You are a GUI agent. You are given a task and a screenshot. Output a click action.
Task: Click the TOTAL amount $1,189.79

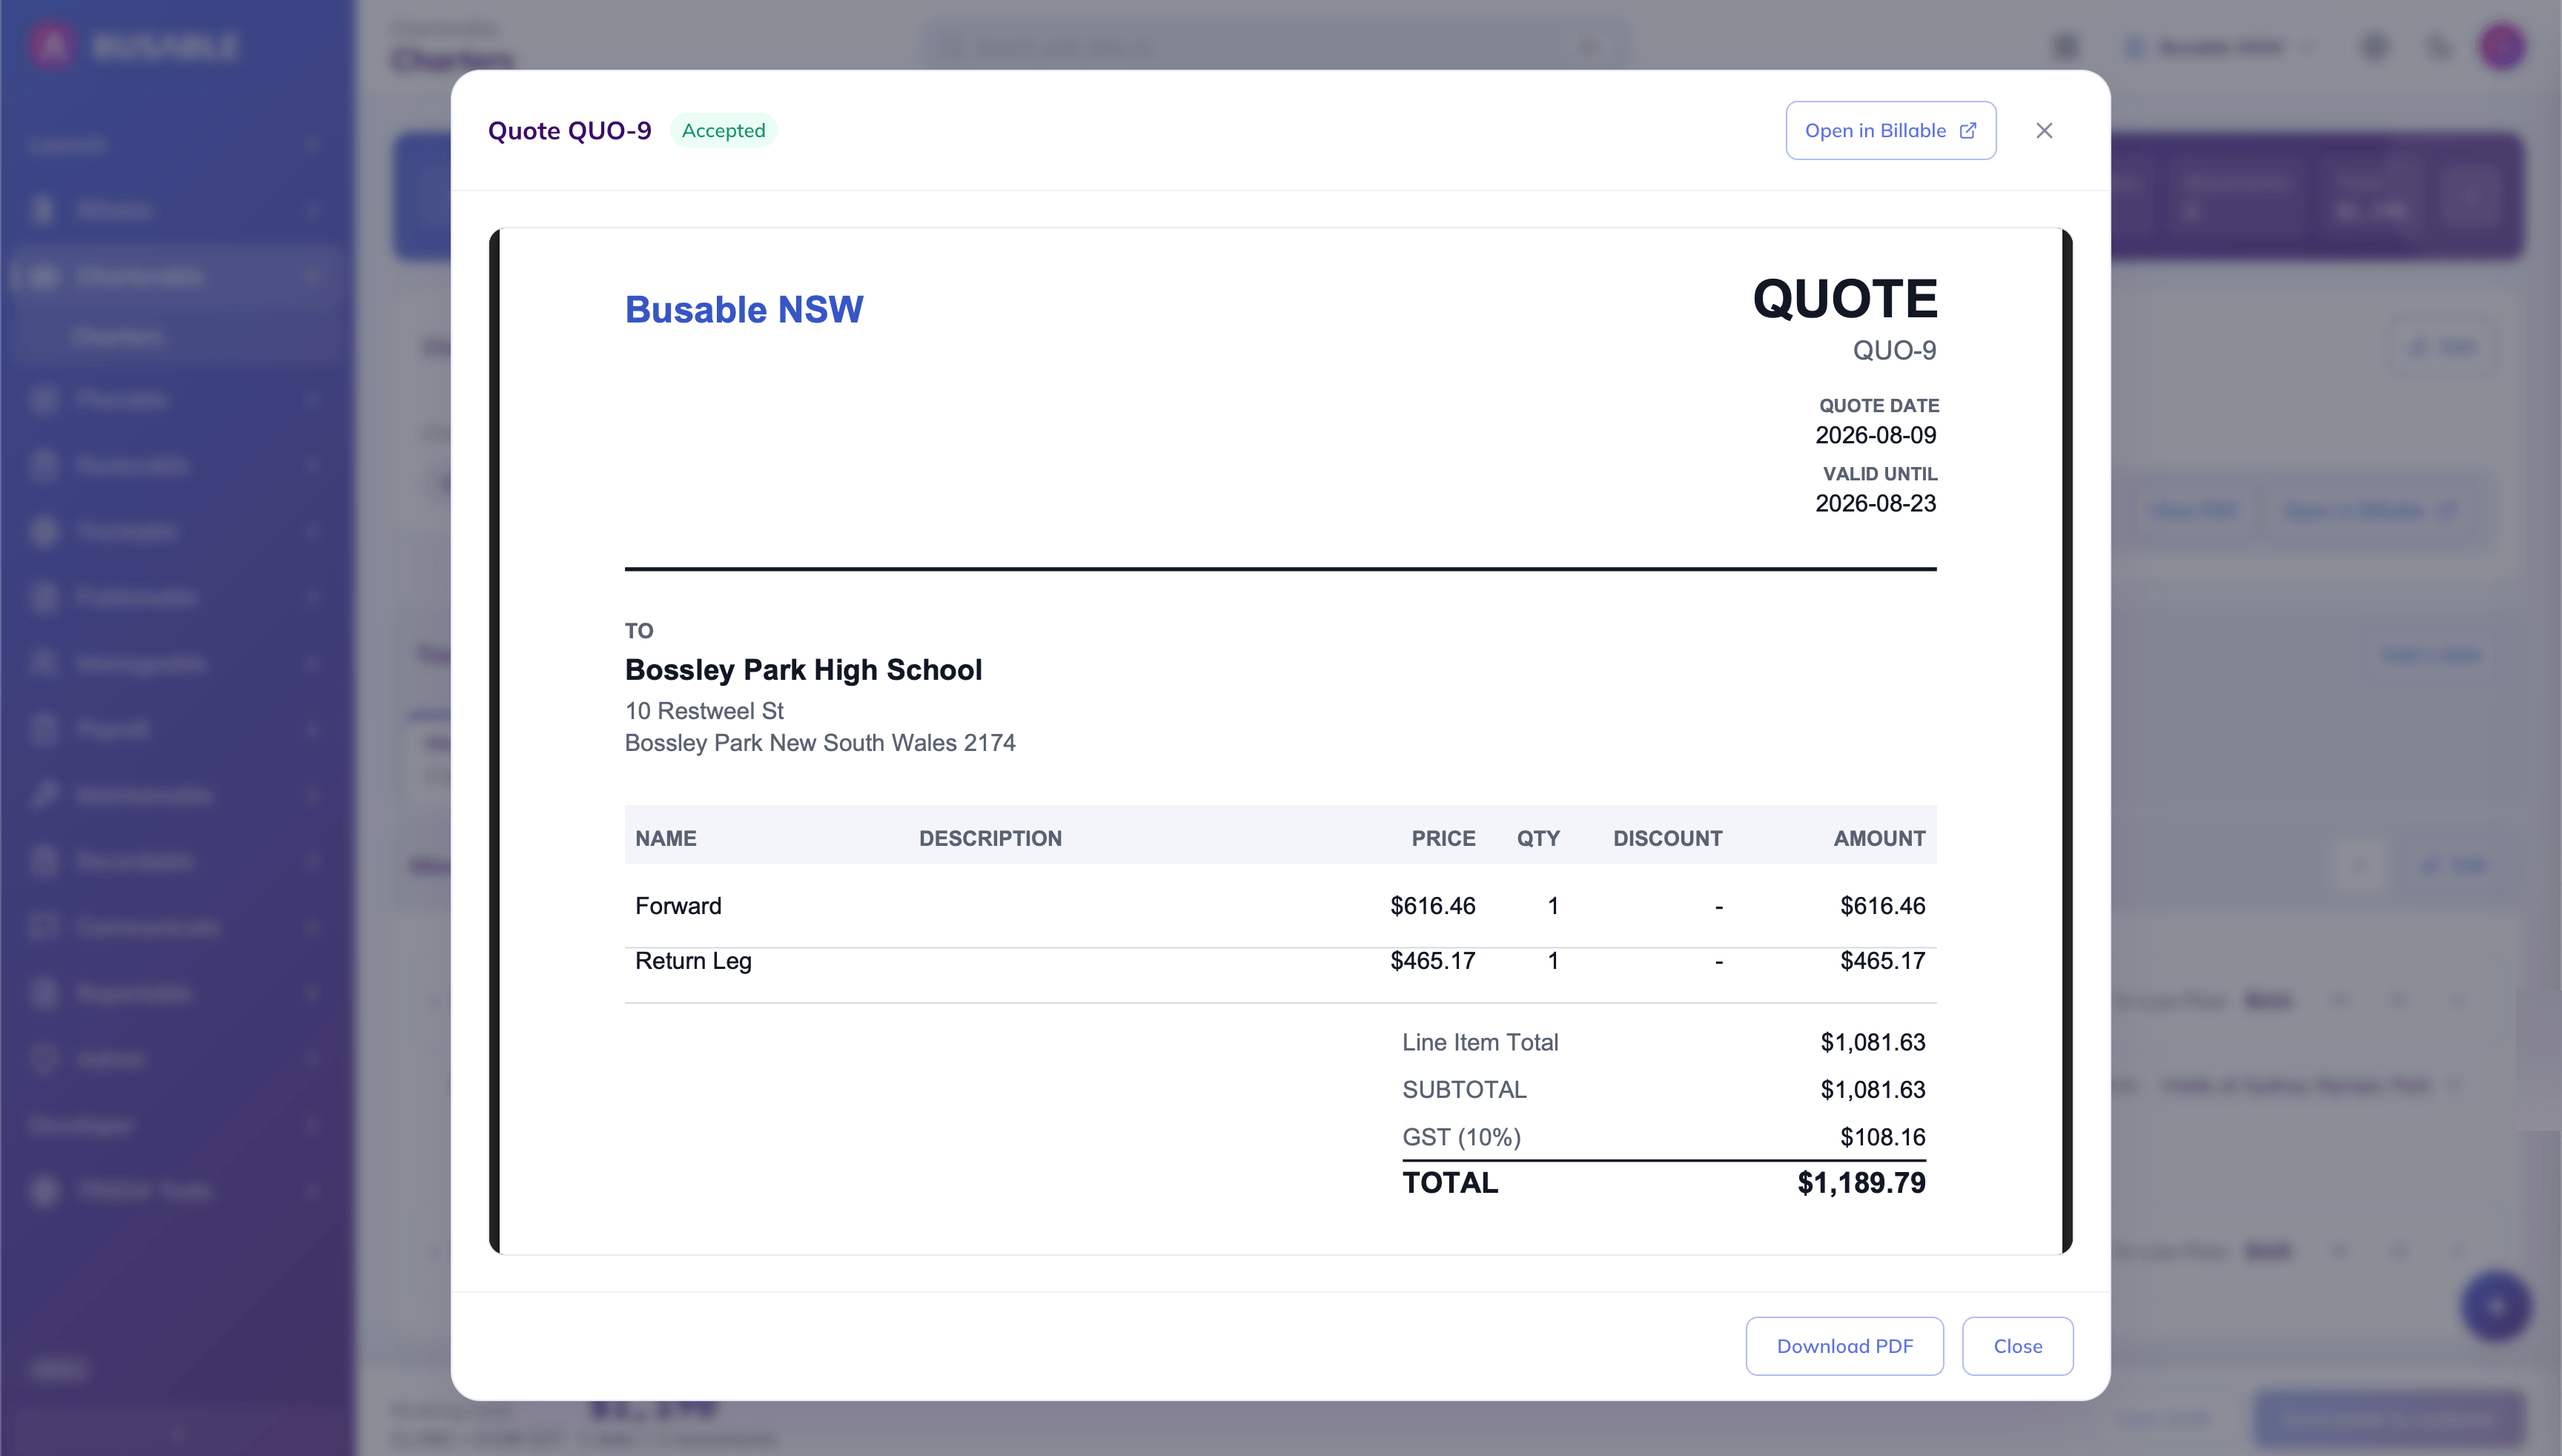(1861, 1183)
